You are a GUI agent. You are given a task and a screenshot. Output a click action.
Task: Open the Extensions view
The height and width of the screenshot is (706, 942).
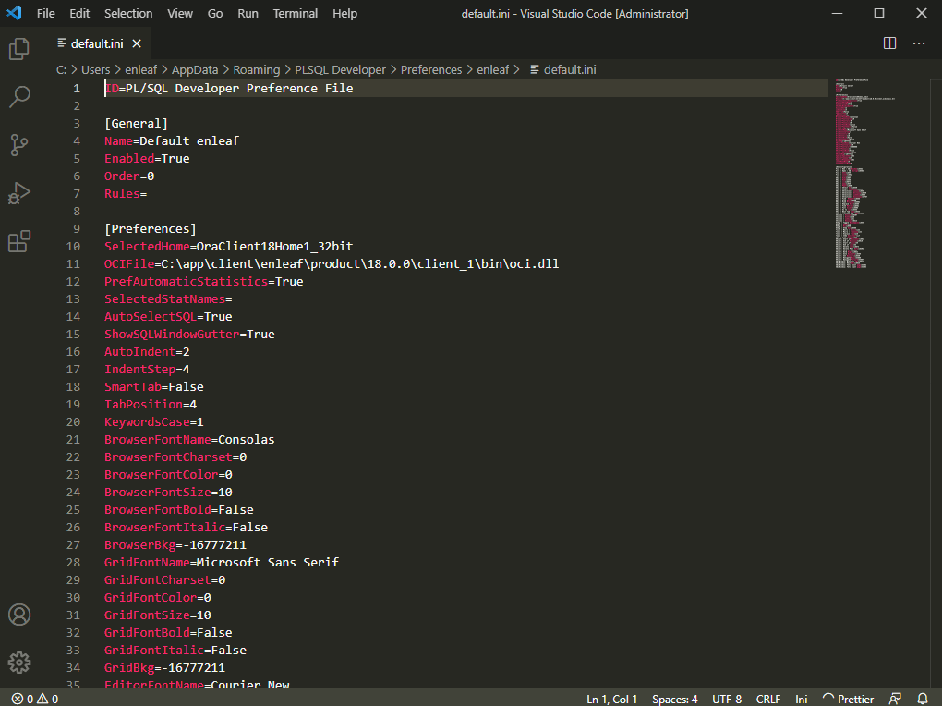19,242
